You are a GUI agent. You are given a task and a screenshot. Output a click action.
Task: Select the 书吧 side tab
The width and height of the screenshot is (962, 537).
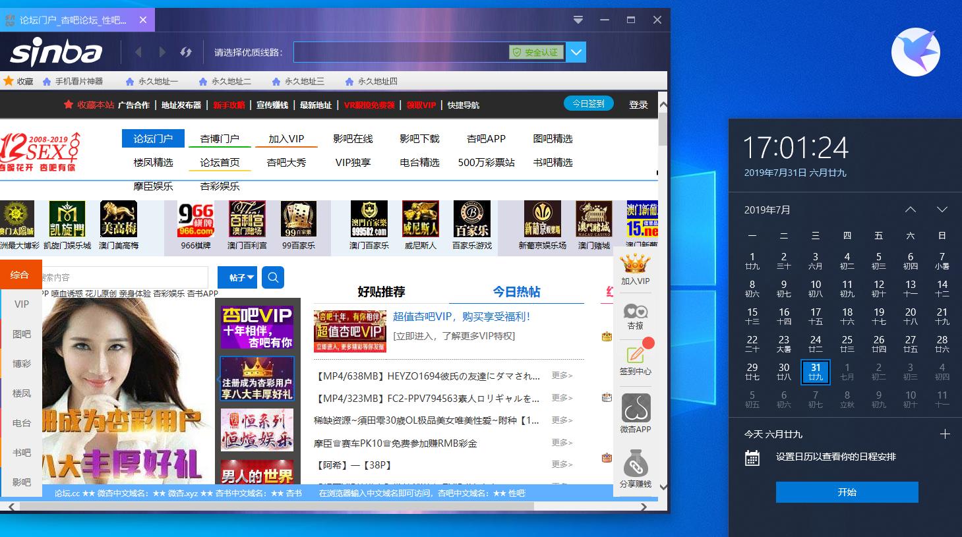click(x=22, y=453)
